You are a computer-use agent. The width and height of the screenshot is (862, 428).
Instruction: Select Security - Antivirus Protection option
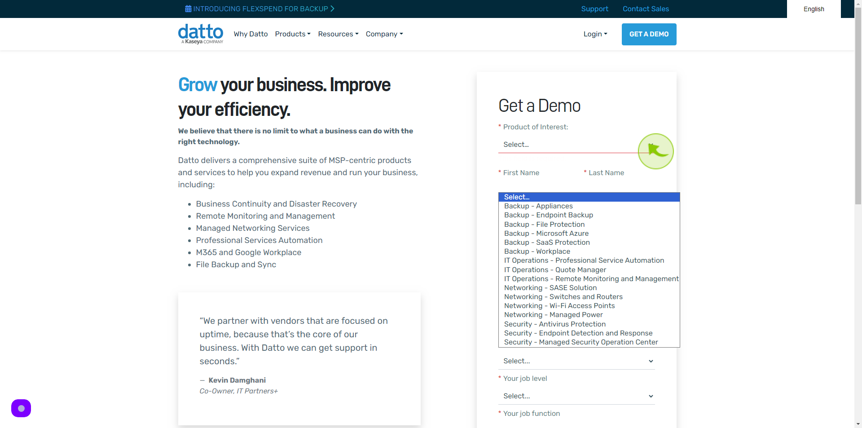coord(589,324)
